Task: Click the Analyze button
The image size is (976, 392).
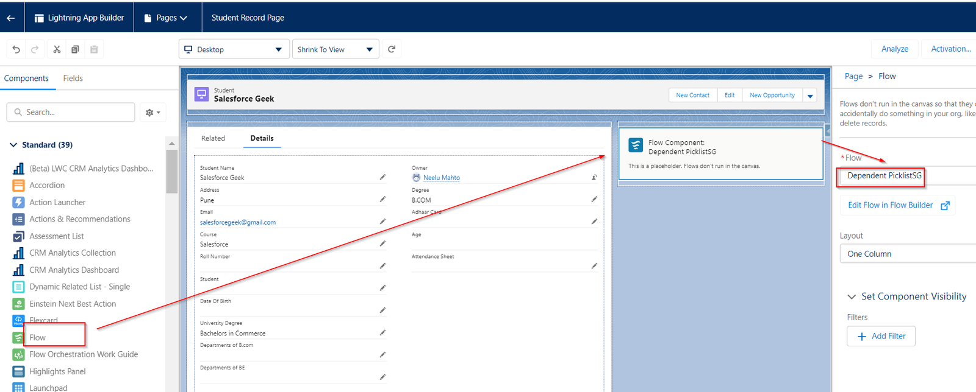Action: (894, 49)
